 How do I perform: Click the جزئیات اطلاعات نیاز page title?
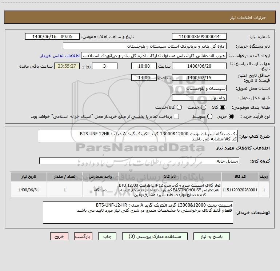(248, 17)
